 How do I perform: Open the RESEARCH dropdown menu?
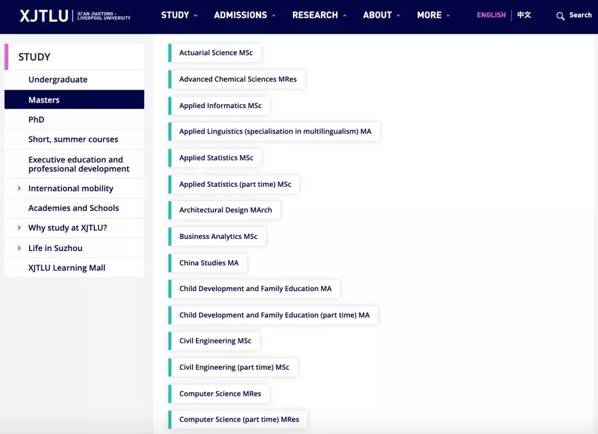[319, 16]
